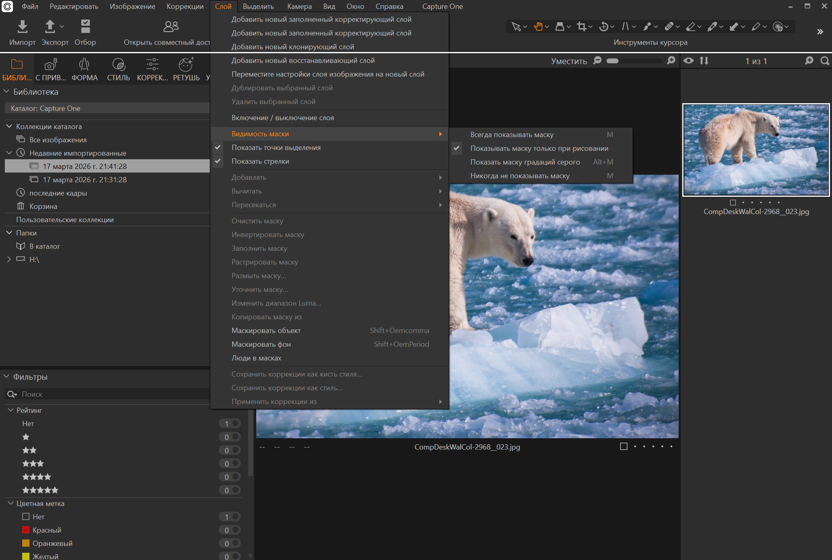Collapse the 'Библиотека' panel
The height and width of the screenshot is (560, 832).
click(x=6, y=92)
